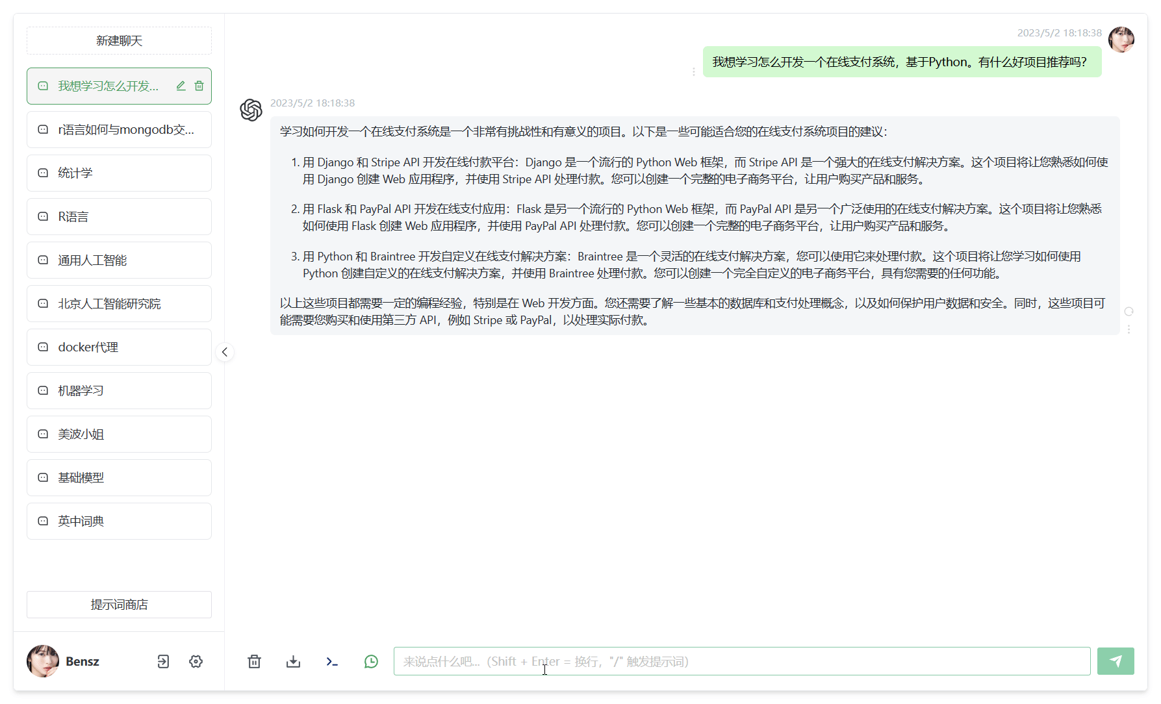Collapse the sidebar with the chevron
Screen dimensions: 1161x704
[224, 352]
